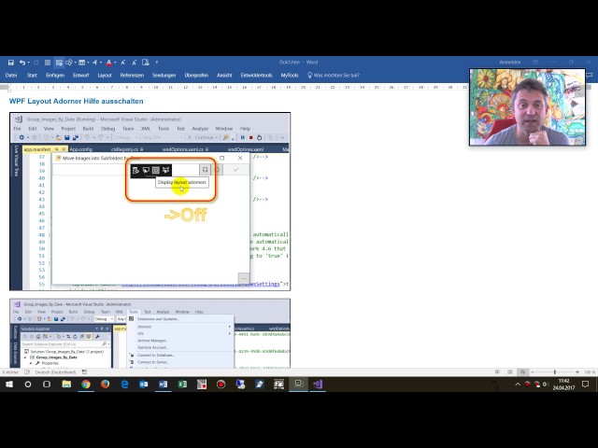
Task: Open Outlook from the taskbar
Action: pos(144,385)
